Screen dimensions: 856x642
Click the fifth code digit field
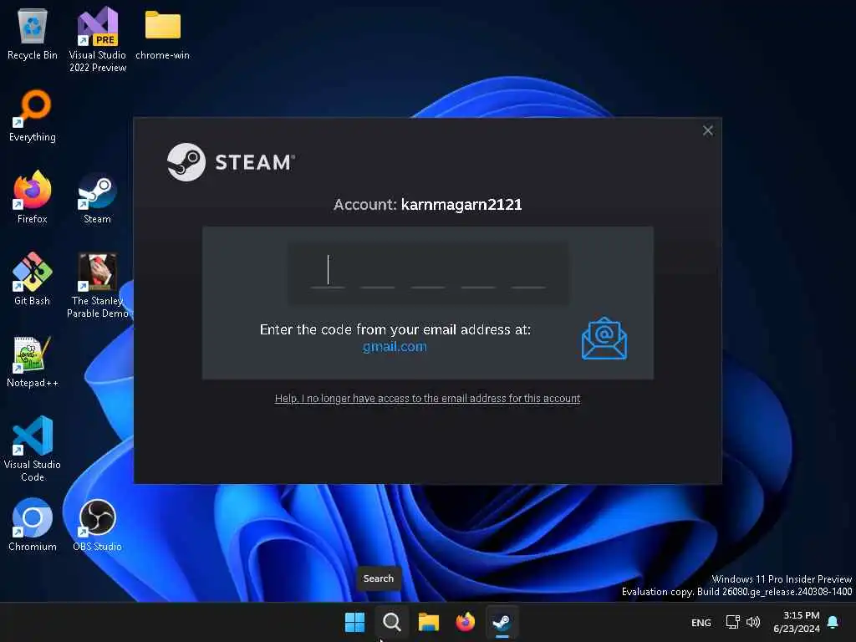pyautogui.click(x=528, y=272)
